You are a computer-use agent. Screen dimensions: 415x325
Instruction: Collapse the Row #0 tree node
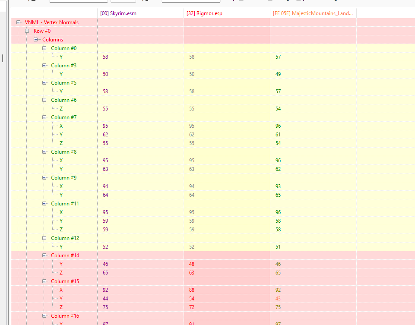click(x=27, y=31)
